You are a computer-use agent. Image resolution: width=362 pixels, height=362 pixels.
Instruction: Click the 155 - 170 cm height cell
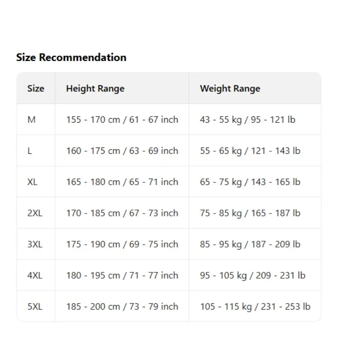point(122,119)
